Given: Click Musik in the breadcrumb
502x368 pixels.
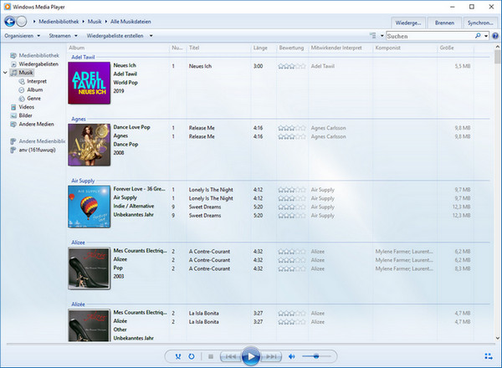Looking at the screenshot, I should 95,22.
